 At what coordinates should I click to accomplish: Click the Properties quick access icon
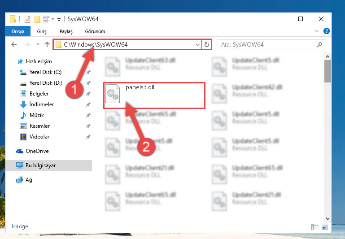pyautogui.click(x=27, y=19)
